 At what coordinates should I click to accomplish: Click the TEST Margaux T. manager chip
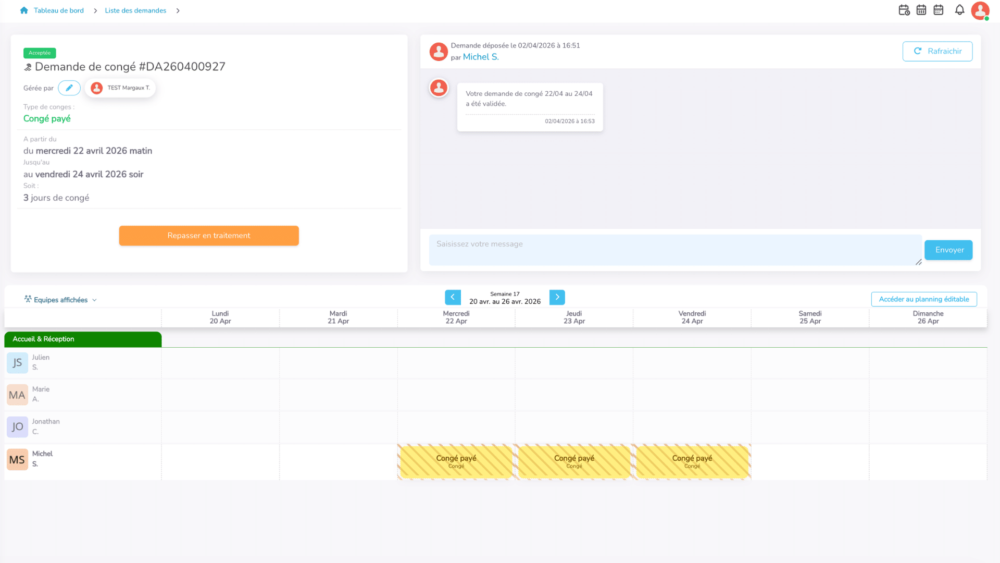click(x=120, y=88)
